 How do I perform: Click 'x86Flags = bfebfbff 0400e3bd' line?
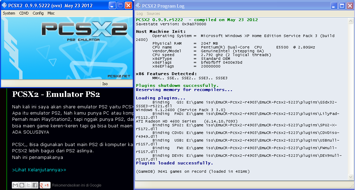click(197, 63)
